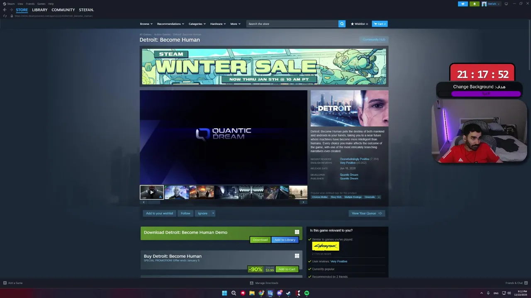Open the Games menu
531x298 pixels.
pyautogui.click(x=41, y=4)
